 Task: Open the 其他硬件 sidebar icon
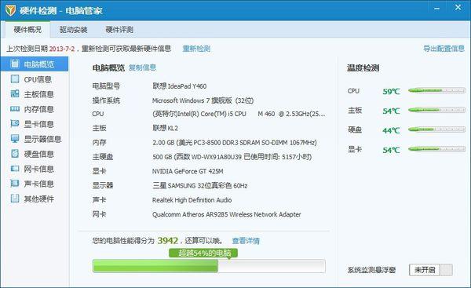point(15,199)
